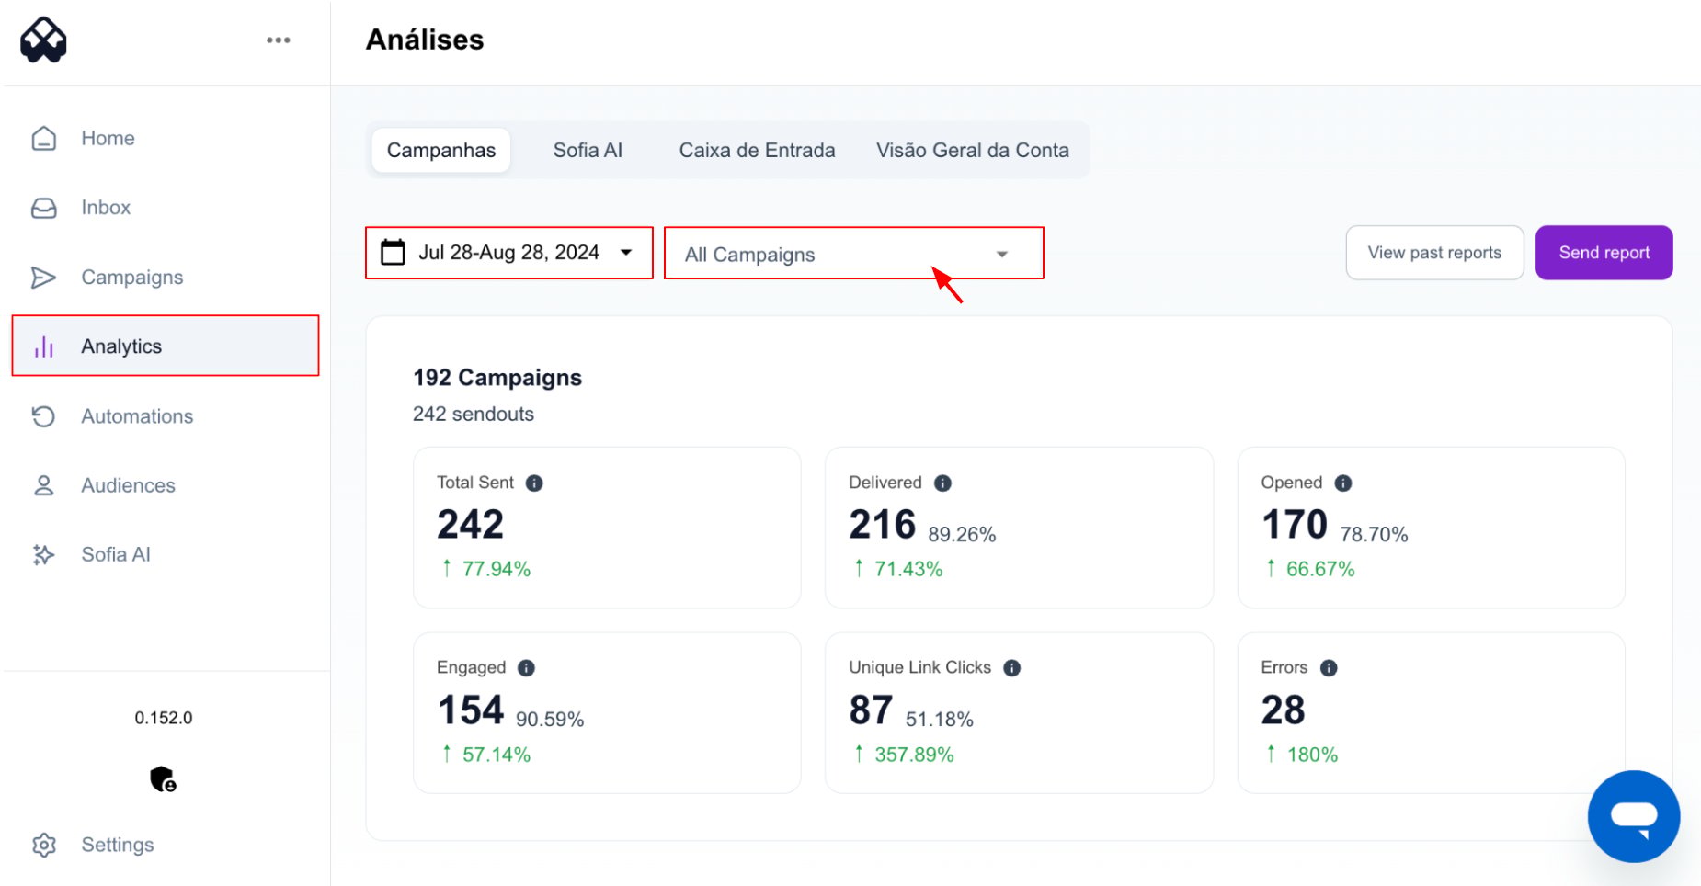The width and height of the screenshot is (1701, 886).
Task: Open the three-dots sidebar menu
Action: coord(278,40)
